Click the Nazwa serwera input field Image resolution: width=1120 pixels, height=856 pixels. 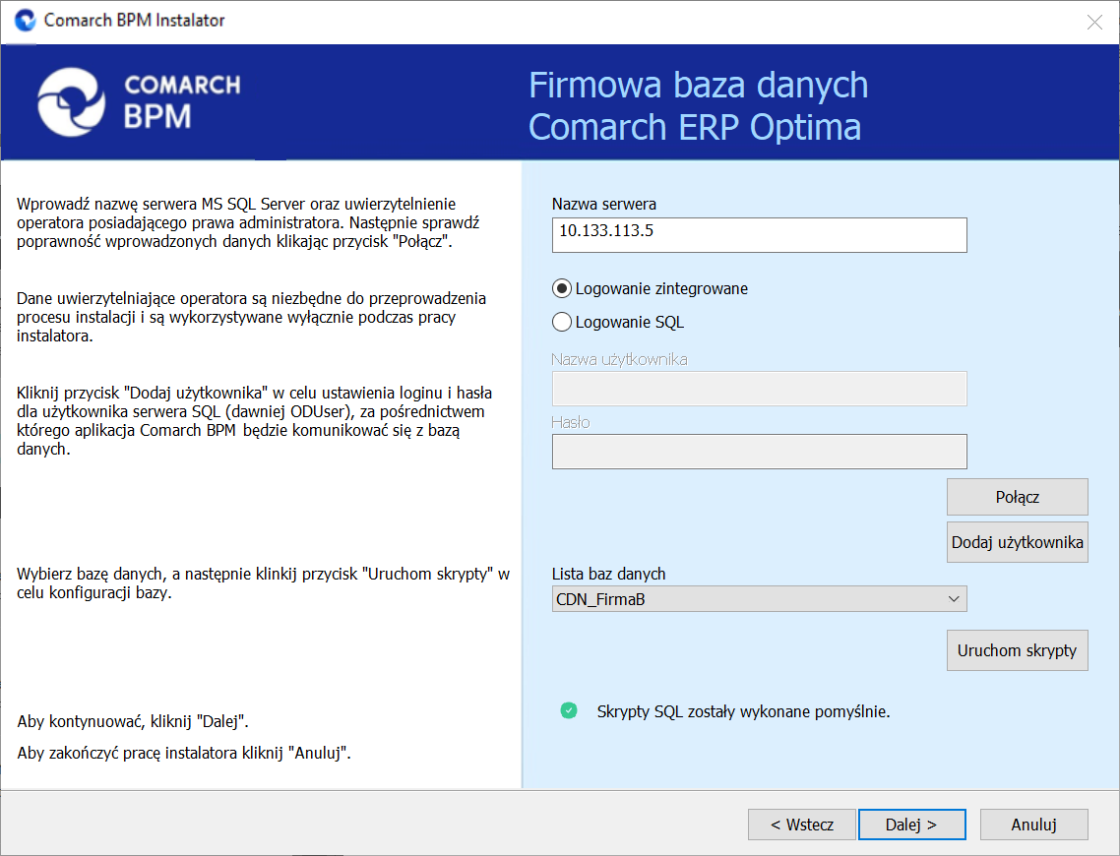click(x=759, y=235)
